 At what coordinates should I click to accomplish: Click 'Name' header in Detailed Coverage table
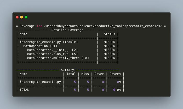(x=23, y=34)
